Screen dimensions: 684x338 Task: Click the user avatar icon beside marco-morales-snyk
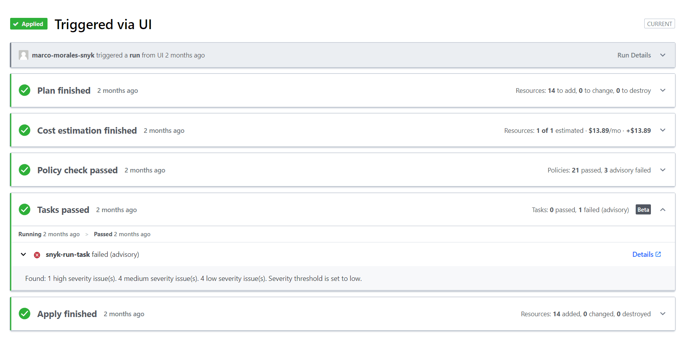click(x=23, y=55)
